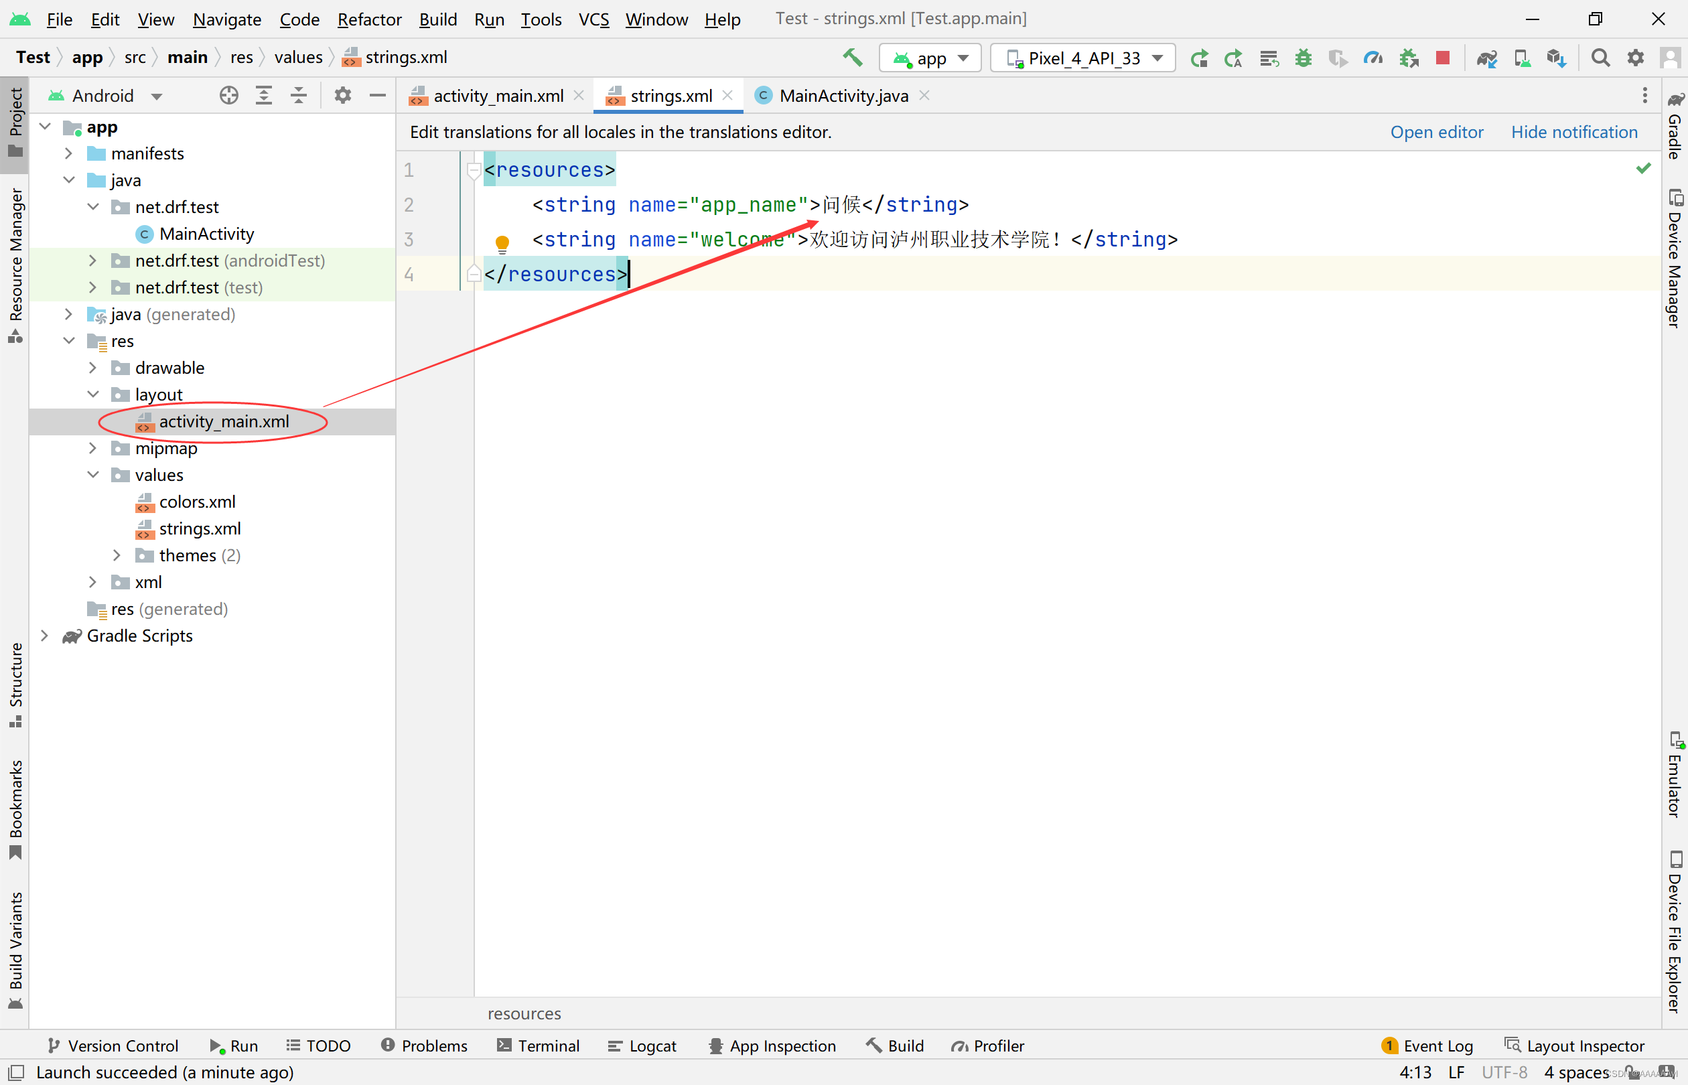Collapse the values folder node
The image size is (1688, 1085).
93,475
